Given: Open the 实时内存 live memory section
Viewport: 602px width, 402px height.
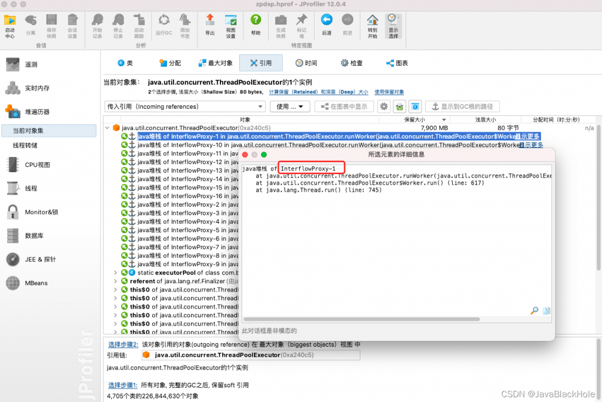Looking at the screenshot, I should point(28,88).
